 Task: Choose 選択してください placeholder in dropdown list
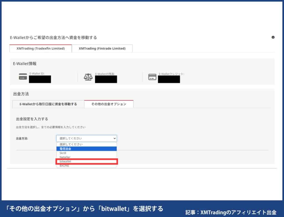point(87,144)
